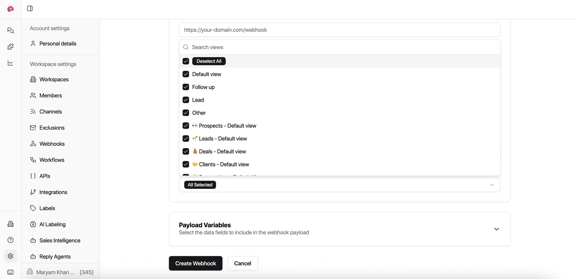Uncheck the Deals - Default view checkbox
576x279 pixels.
pos(186,151)
